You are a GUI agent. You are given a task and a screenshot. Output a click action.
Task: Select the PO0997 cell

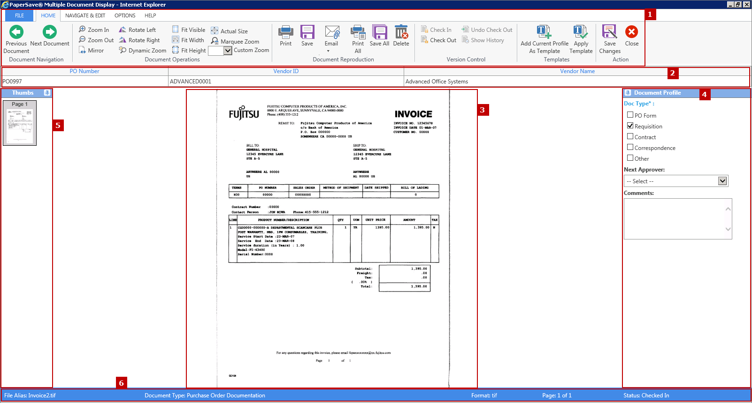pos(84,81)
